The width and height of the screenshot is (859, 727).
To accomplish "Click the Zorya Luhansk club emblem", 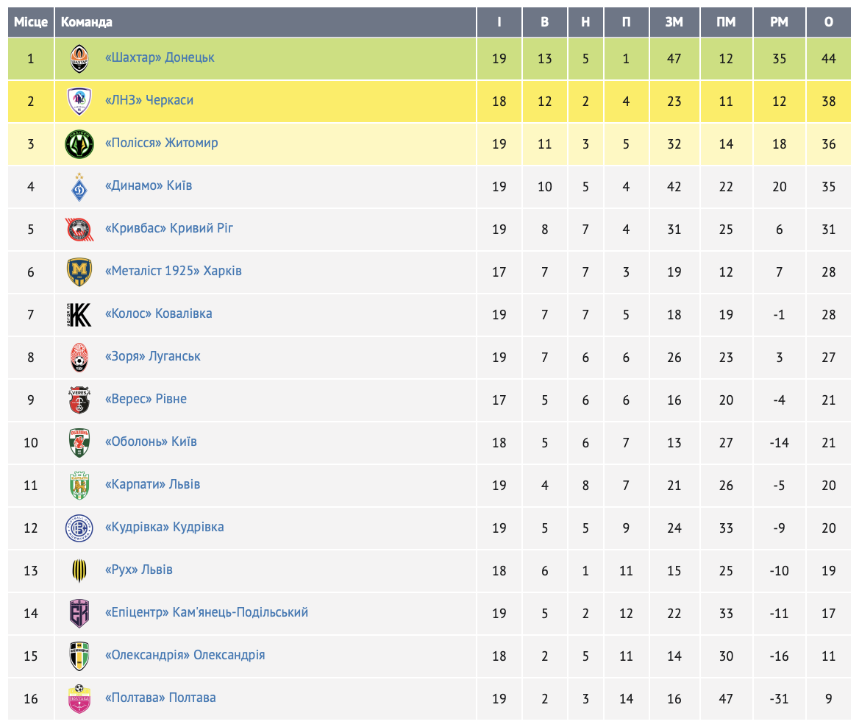I will 79,357.
